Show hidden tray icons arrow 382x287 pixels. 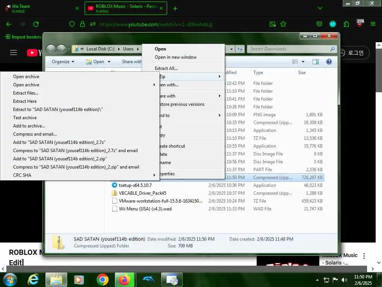tap(317, 280)
